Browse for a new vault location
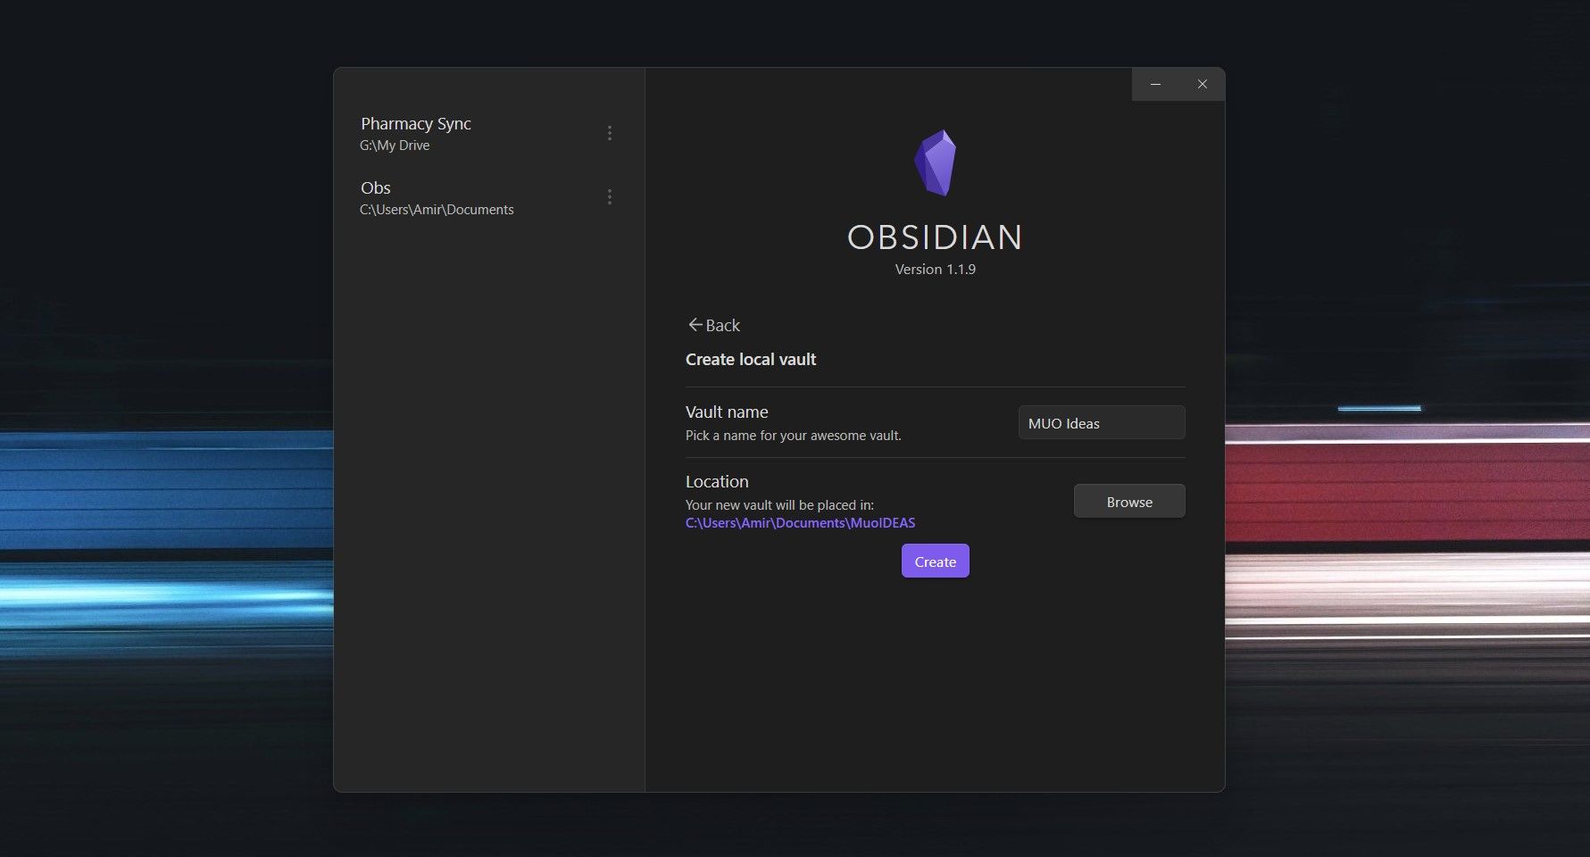 tap(1128, 501)
